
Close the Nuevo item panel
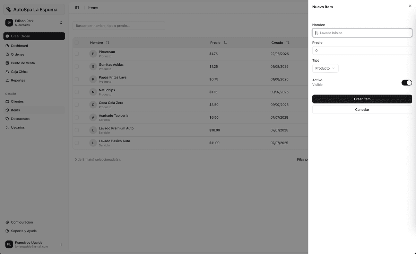point(410,6)
